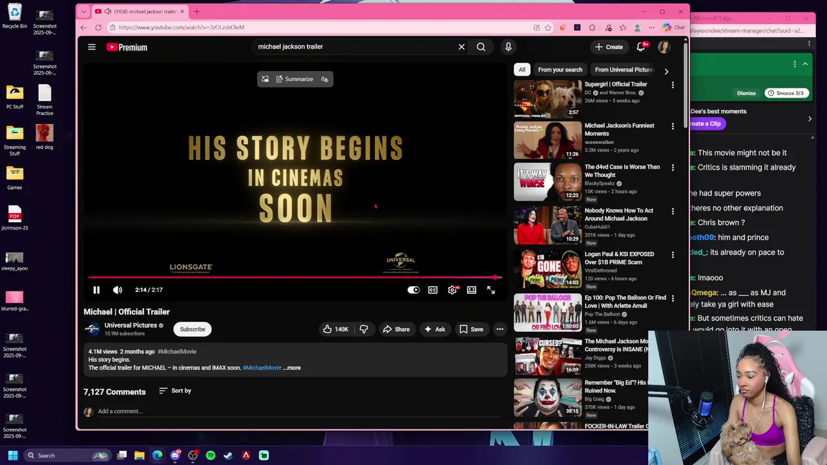Viewport: 827px width, 465px height.
Task: Open the Supergirl Official Trailer thumbnail
Action: pyautogui.click(x=548, y=99)
